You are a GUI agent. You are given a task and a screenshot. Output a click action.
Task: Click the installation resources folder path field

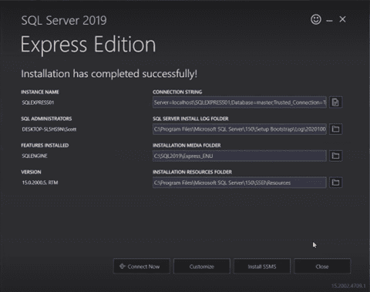(x=240, y=183)
